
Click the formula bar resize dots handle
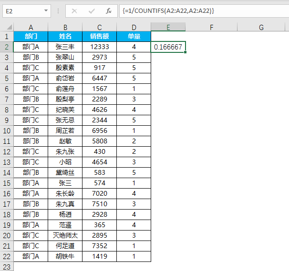click(58, 11)
